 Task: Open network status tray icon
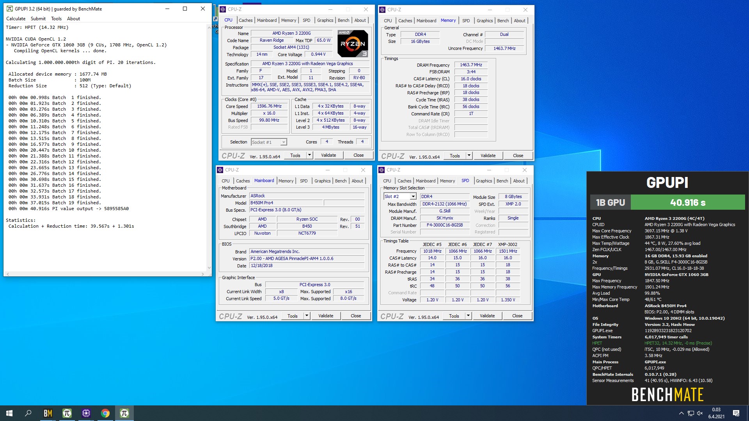(x=690, y=413)
